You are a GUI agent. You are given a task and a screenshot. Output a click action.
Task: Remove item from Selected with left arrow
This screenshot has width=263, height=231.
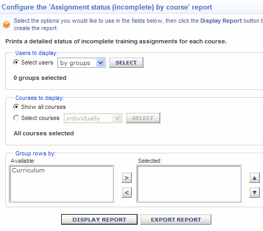tap(126, 192)
